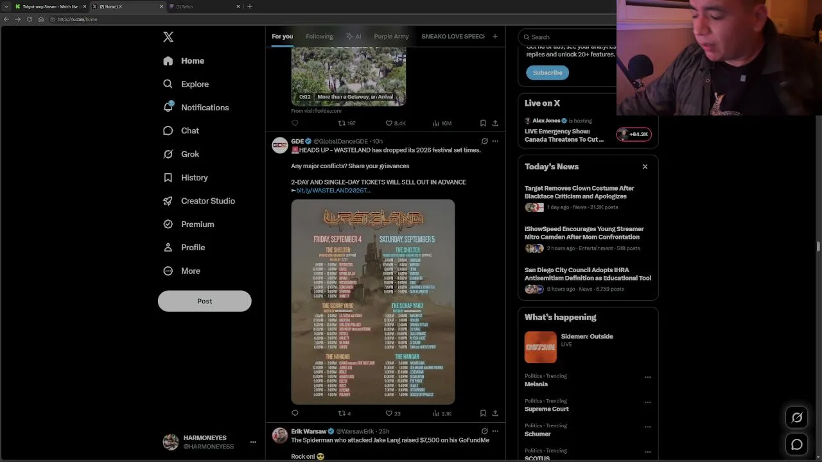Like the GDE WASTELAND post
Viewport: 822px width, 462px height.
point(393,413)
